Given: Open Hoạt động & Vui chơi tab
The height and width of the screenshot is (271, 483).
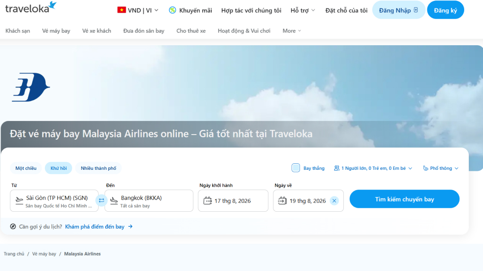Looking at the screenshot, I should pyautogui.click(x=244, y=31).
